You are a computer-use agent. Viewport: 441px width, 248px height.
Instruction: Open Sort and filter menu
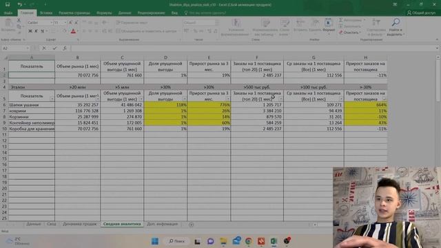tap(376, 28)
